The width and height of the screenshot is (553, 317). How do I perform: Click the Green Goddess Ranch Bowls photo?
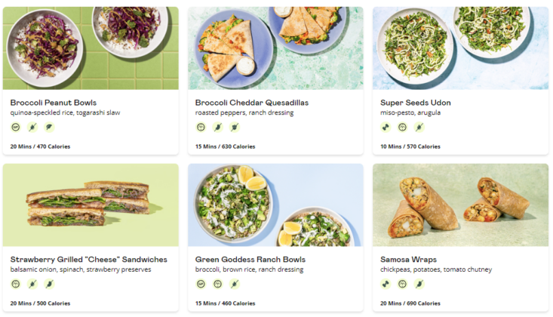[x=275, y=205]
